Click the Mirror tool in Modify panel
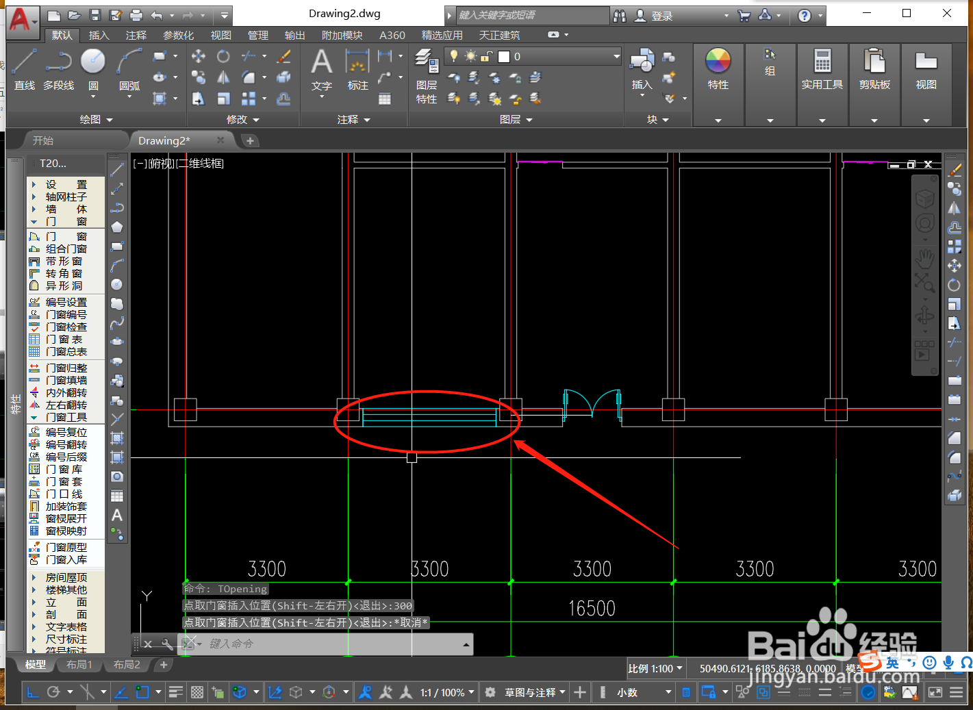 pos(223,77)
